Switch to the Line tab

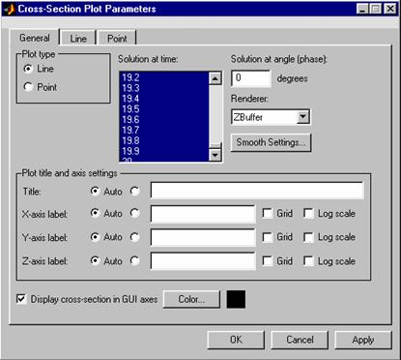click(78, 39)
